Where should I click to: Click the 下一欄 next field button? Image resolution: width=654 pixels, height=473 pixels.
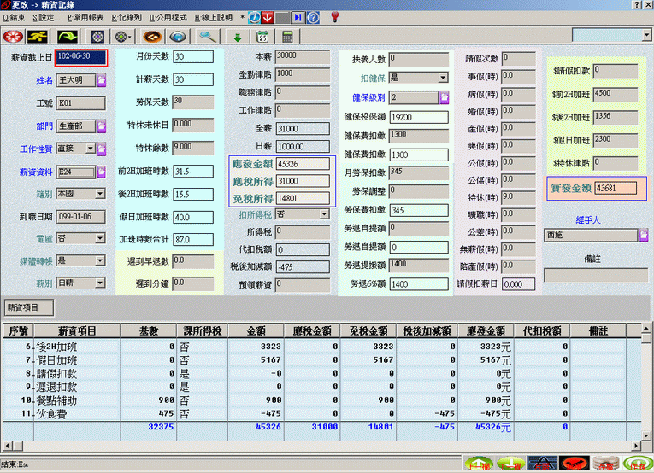(510, 464)
